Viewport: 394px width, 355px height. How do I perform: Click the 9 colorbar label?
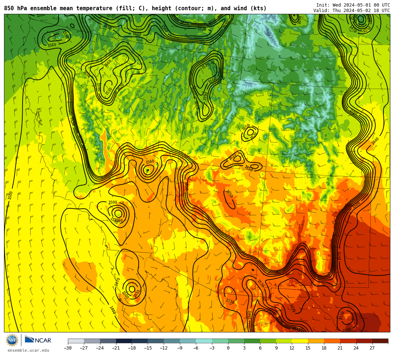click(276, 348)
